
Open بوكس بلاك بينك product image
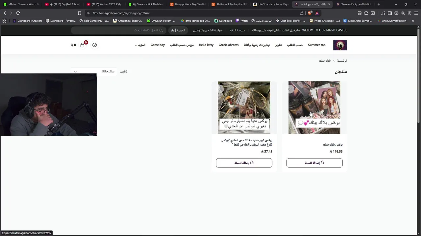[x=314, y=108]
